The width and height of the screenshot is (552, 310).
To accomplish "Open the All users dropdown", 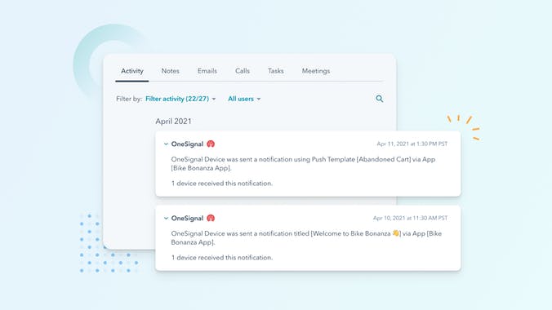I will tap(244, 99).
